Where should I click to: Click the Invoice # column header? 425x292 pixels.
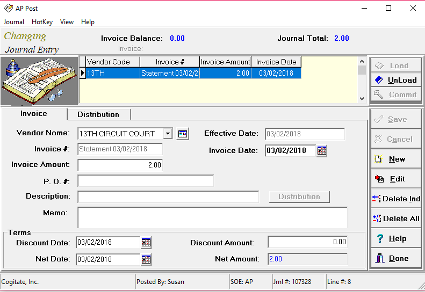coord(170,62)
